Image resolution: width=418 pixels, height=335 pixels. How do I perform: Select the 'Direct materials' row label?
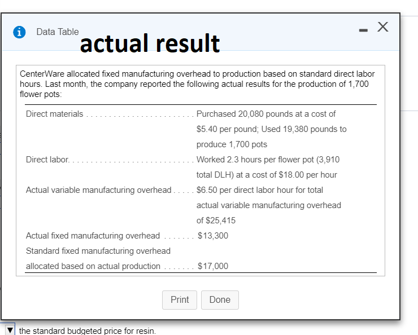pos(54,114)
